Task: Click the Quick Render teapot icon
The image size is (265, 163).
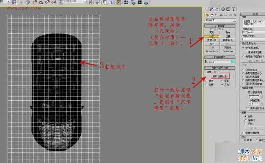Action: 146,2
